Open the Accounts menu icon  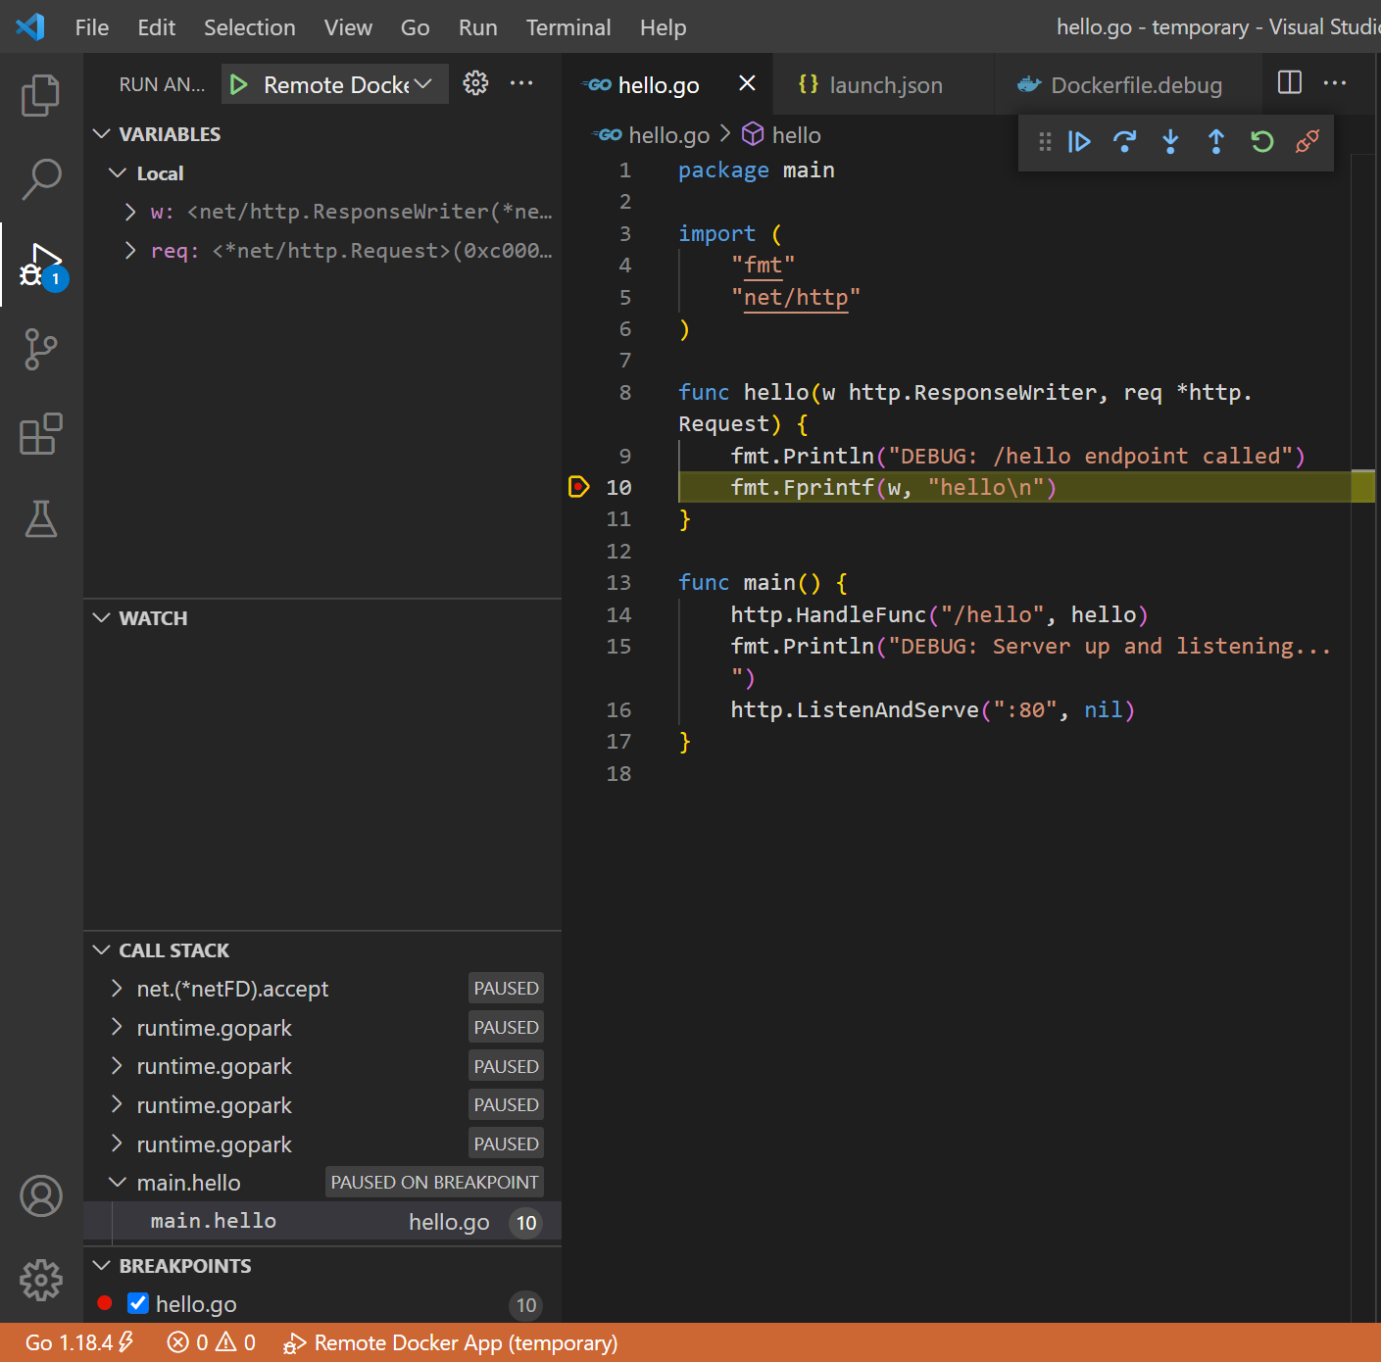pyautogui.click(x=41, y=1196)
